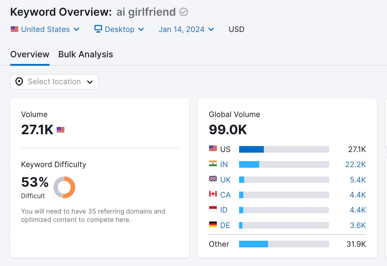Viewport: 387px width, 266px height.
Task: Select the Overview tab
Action: 30,54
